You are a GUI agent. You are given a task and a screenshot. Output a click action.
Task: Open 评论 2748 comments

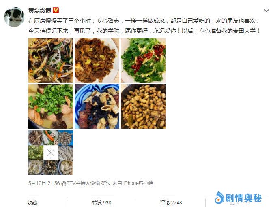[171, 203]
